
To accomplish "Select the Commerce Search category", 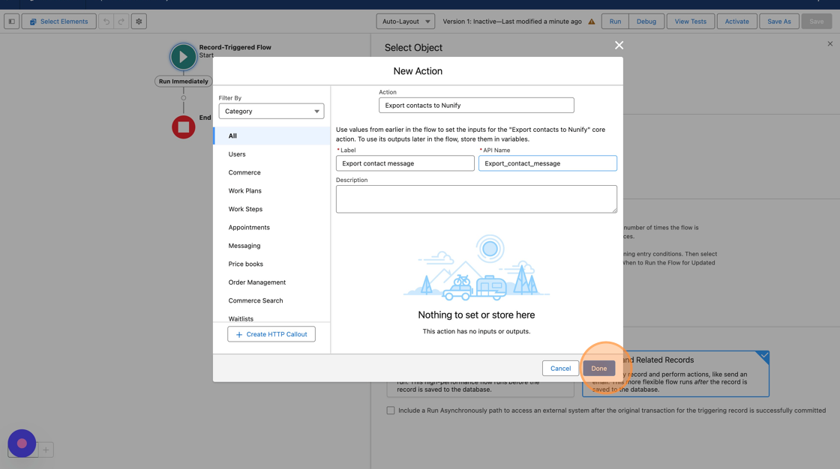I will click(271, 300).
